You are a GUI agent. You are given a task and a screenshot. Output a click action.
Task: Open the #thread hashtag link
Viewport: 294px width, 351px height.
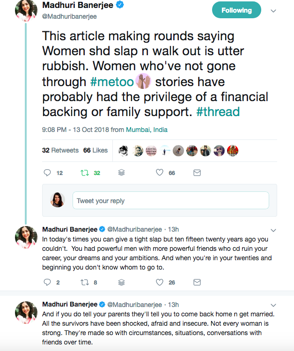pos(218,112)
